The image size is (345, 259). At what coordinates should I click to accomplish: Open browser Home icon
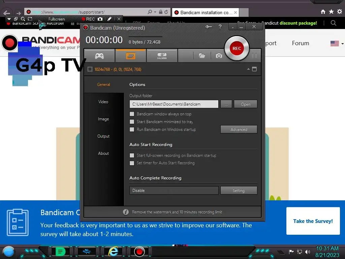pyautogui.click(x=323, y=12)
